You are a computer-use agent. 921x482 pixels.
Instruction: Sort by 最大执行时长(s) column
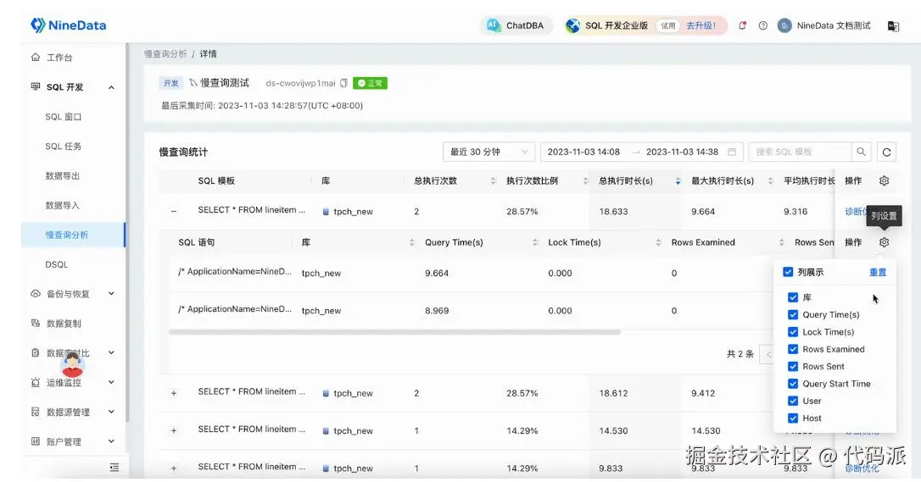click(x=770, y=181)
